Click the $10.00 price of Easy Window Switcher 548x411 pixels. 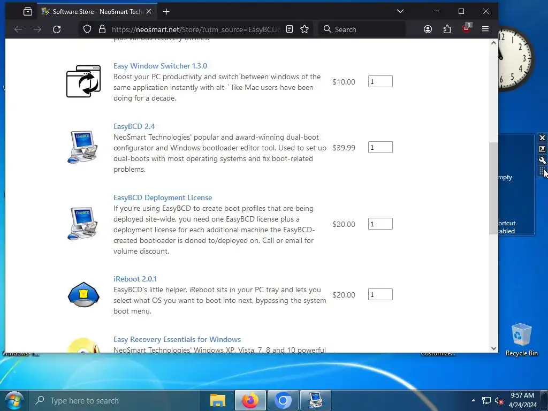(344, 82)
